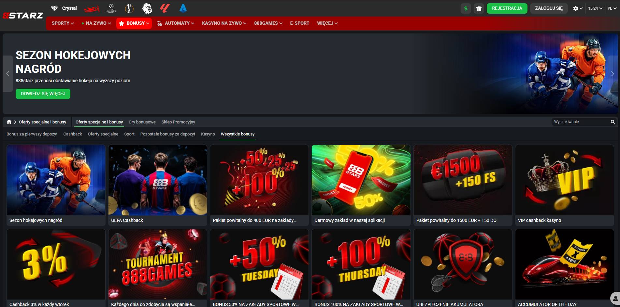
Task: Expand the KASYNO NA ŻYWO dropdown
Action: 224,23
